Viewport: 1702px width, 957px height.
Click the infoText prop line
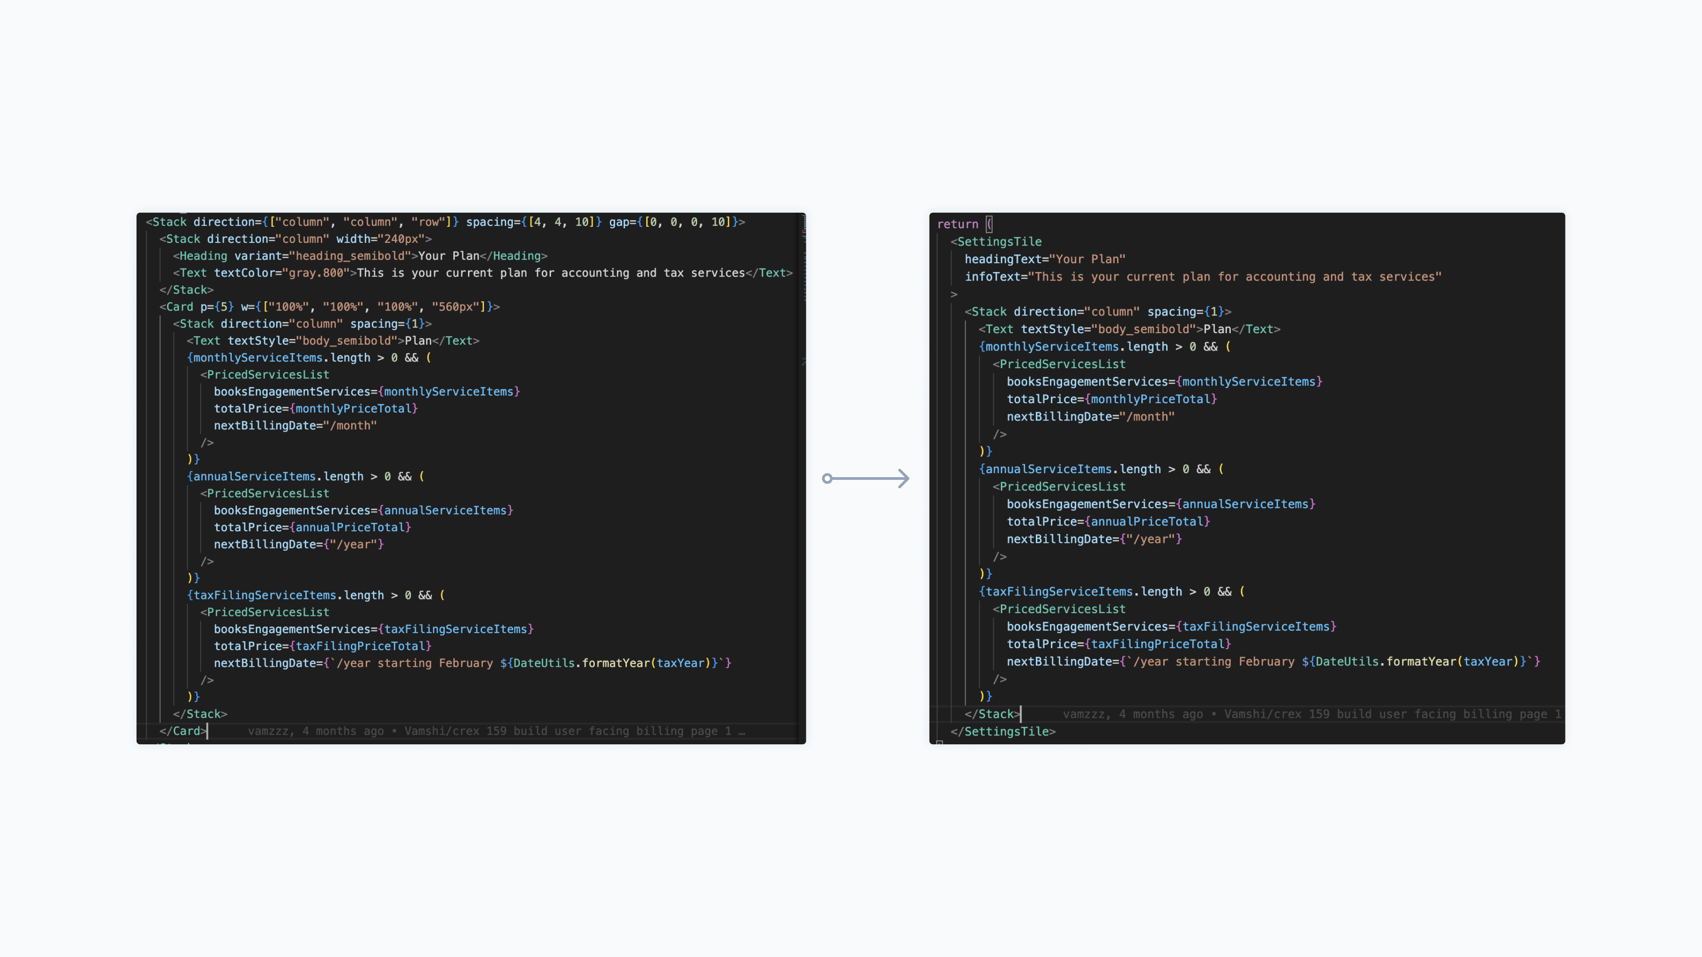pos(1203,277)
